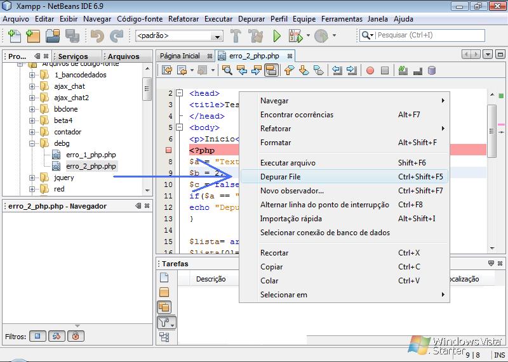
Task: Select erro_1_php.php in project tree
Action: point(91,155)
